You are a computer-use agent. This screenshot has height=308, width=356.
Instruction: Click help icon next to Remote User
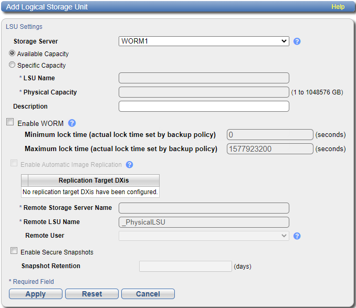(x=297, y=236)
